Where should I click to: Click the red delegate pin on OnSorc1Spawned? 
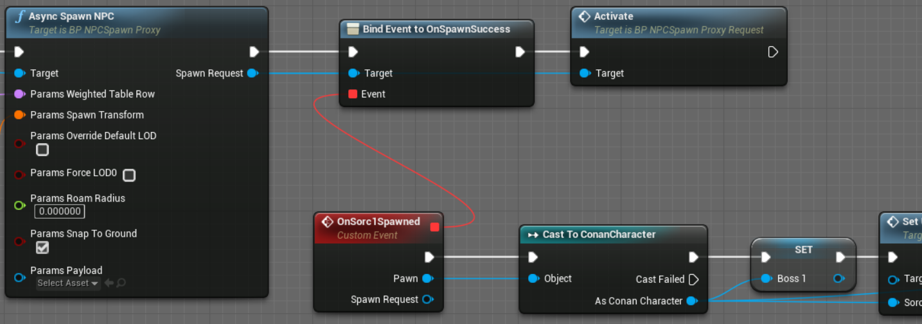[434, 227]
